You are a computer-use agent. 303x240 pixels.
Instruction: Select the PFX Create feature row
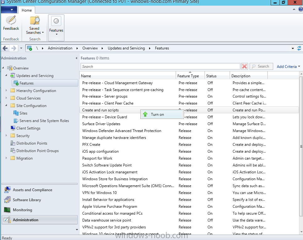click(x=189, y=145)
